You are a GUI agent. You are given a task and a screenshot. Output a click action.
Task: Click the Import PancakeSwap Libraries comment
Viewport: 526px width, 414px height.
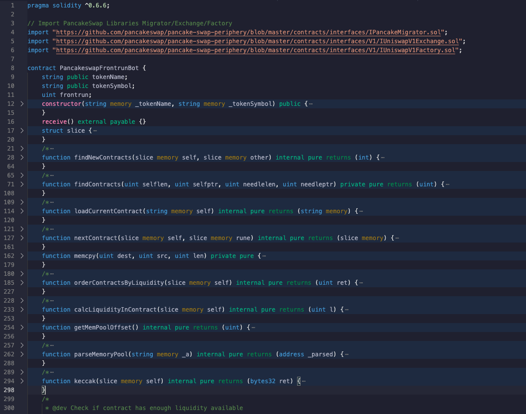click(130, 23)
